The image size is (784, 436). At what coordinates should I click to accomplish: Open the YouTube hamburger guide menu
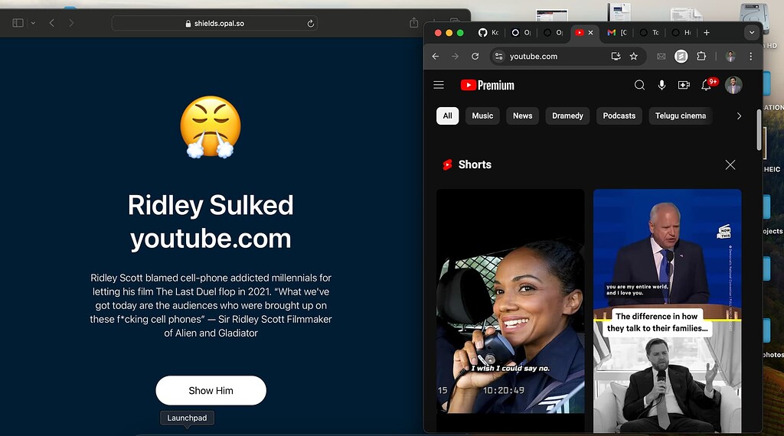(439, 85)
